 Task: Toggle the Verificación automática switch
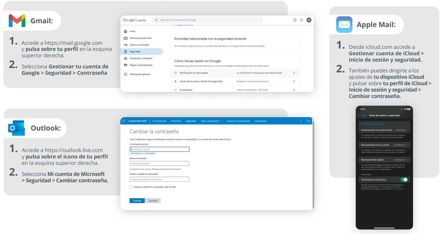coord(404,180)
